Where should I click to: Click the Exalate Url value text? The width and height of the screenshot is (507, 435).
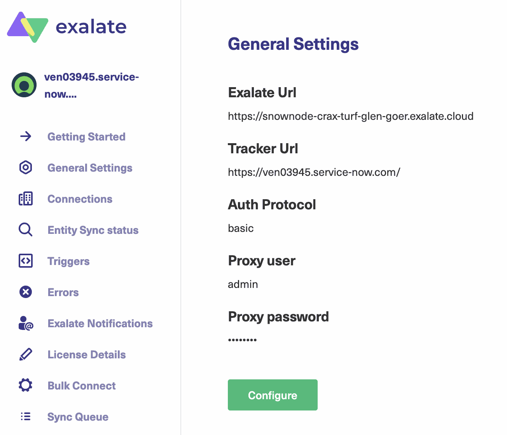pyautogui.click(x=350, y=116)
